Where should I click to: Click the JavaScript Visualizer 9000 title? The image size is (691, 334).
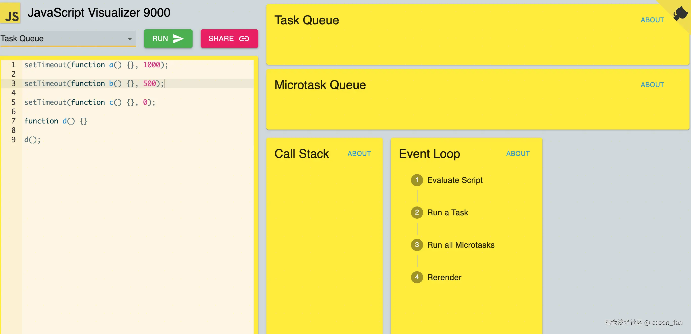(x=99, y=13)
